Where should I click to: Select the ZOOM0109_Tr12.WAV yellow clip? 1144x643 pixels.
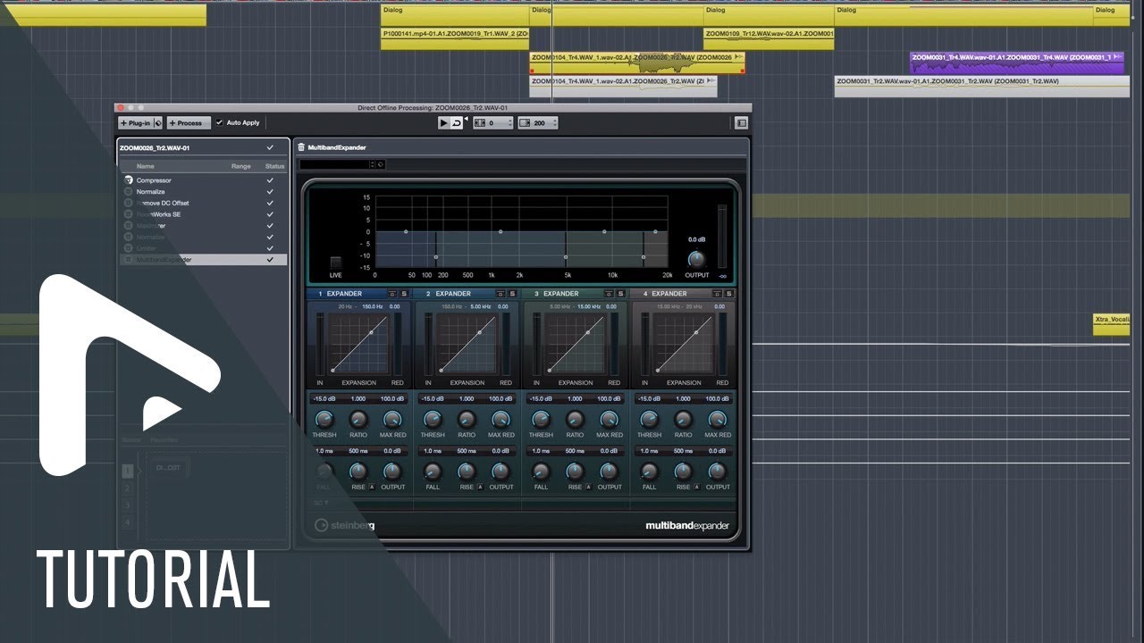tap(769, 38)
